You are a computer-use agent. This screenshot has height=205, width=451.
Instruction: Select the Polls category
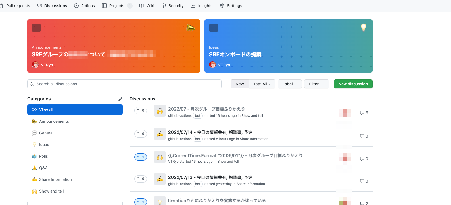pyautogui.click(x=75, y=156)
